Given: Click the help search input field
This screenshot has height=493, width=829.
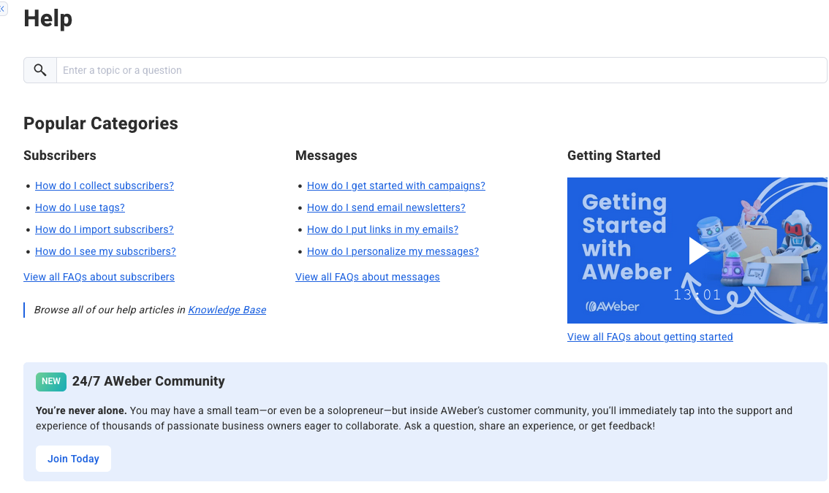Looking at the screenshot, I should (292, 69).
